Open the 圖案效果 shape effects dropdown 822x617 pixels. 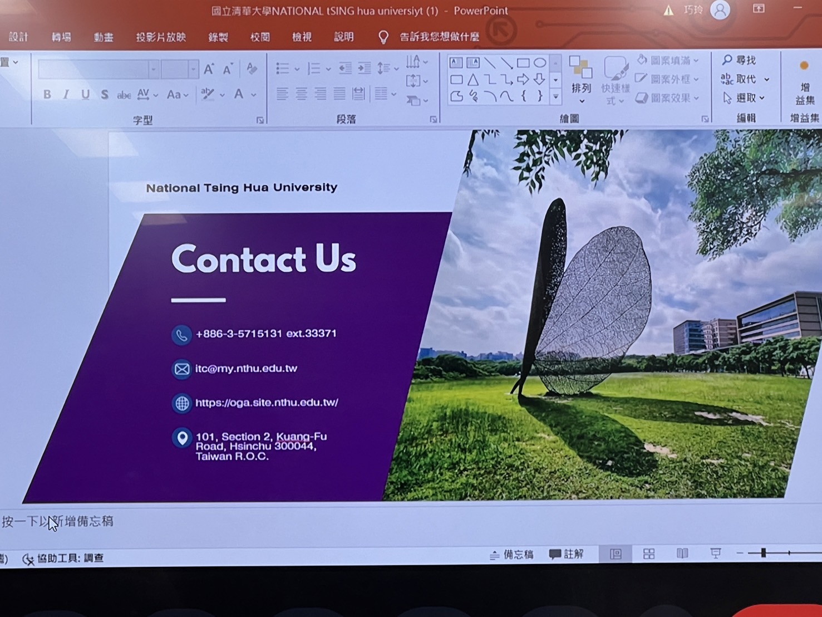667,98
